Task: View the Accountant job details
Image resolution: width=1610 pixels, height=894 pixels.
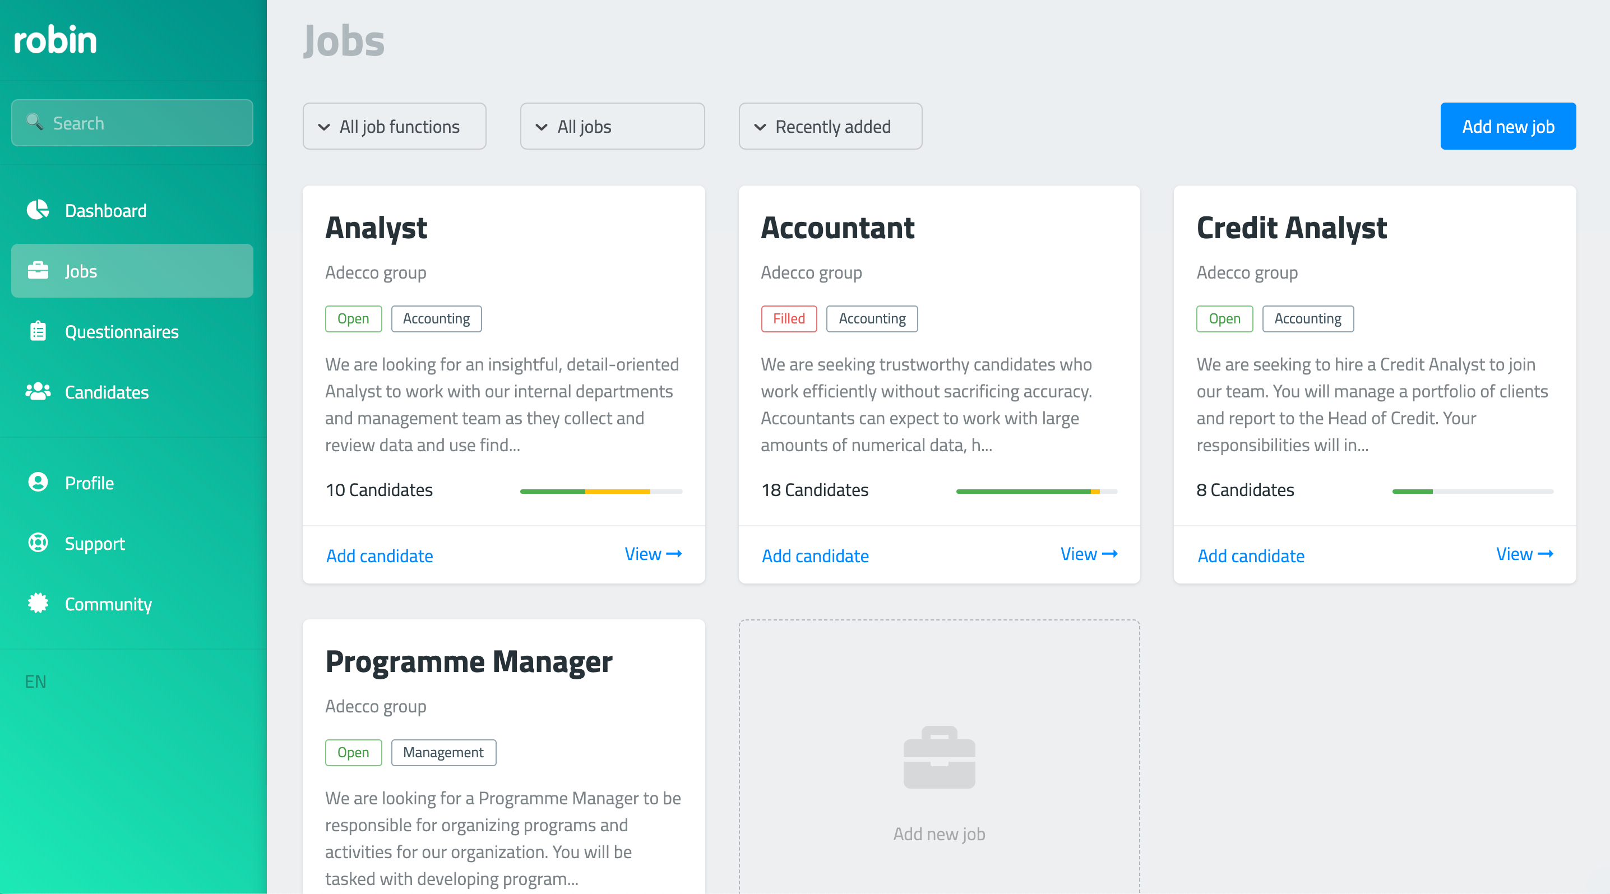Action: (x=1089, y=554)
